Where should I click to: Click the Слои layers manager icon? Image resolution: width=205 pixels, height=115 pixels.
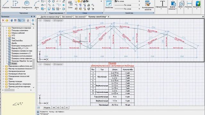(70, 5)
